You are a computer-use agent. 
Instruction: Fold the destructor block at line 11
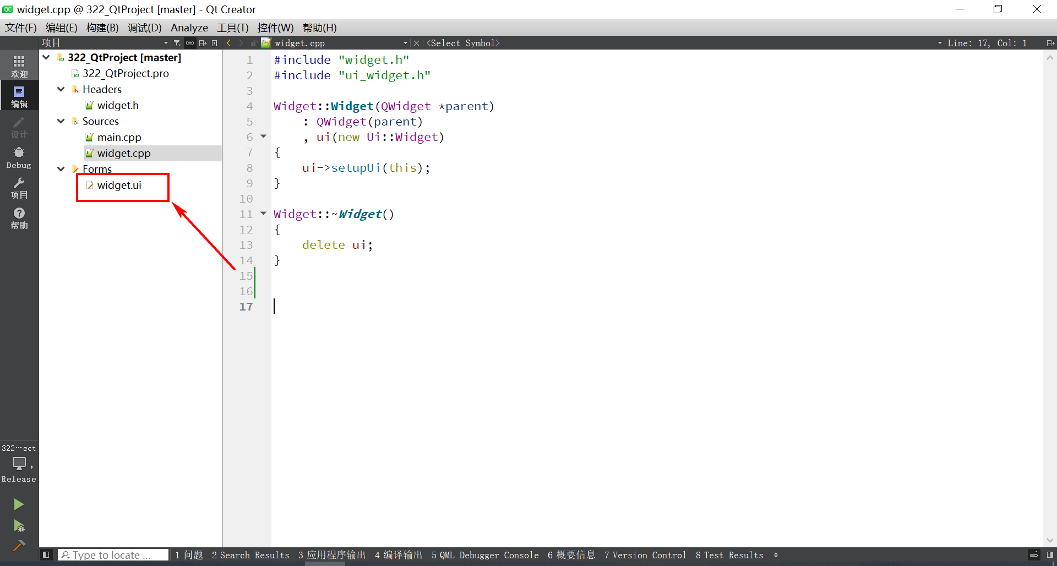coord(264,213)
